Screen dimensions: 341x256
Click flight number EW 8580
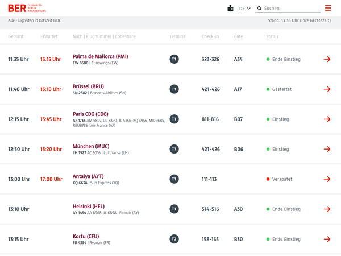click(x=81, y=63)
